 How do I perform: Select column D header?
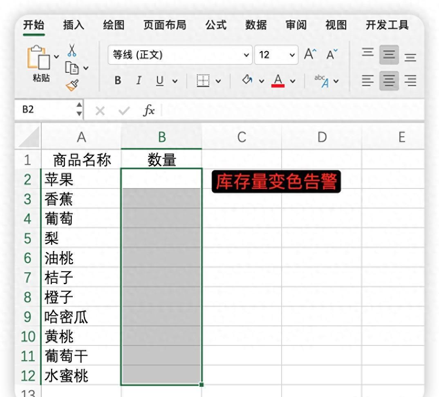click(322, 137)
